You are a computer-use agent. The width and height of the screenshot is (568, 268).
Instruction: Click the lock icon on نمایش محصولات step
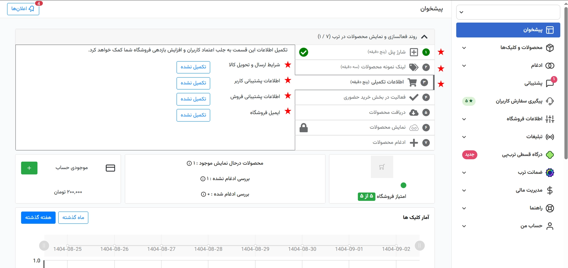pyautogui.click(x=304, y=127)
